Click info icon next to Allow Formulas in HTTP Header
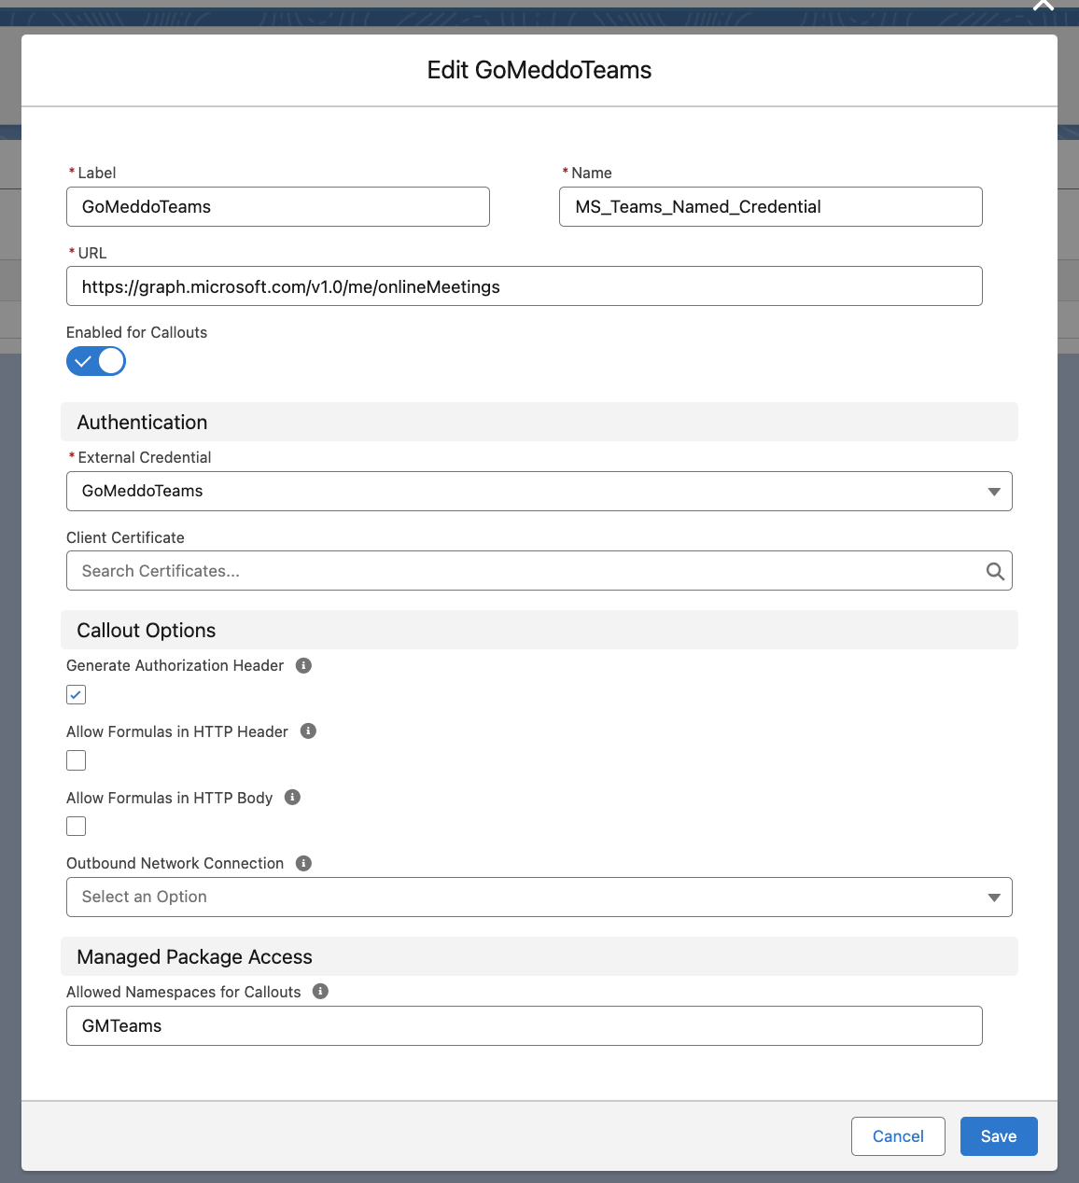 point(308,731)
